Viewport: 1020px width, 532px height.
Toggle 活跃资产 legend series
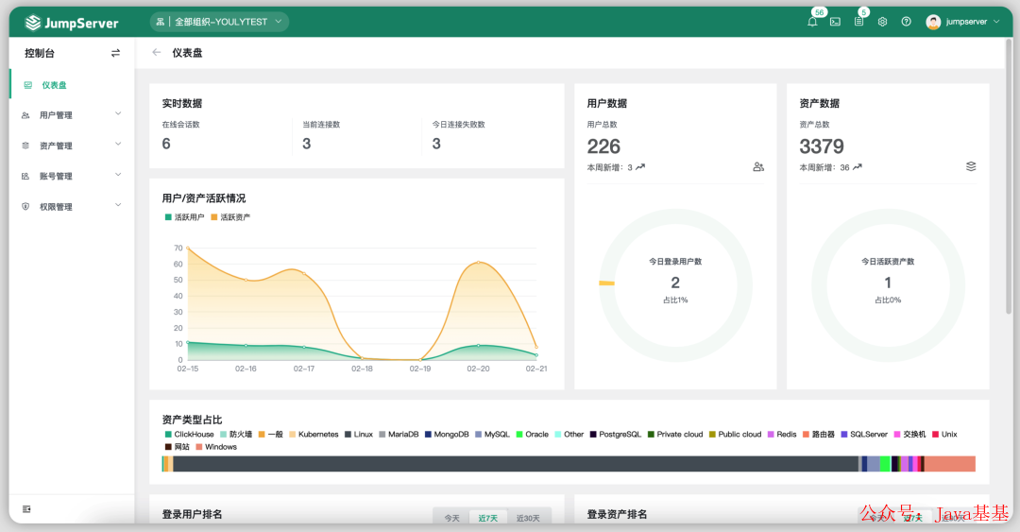(230, 217)
